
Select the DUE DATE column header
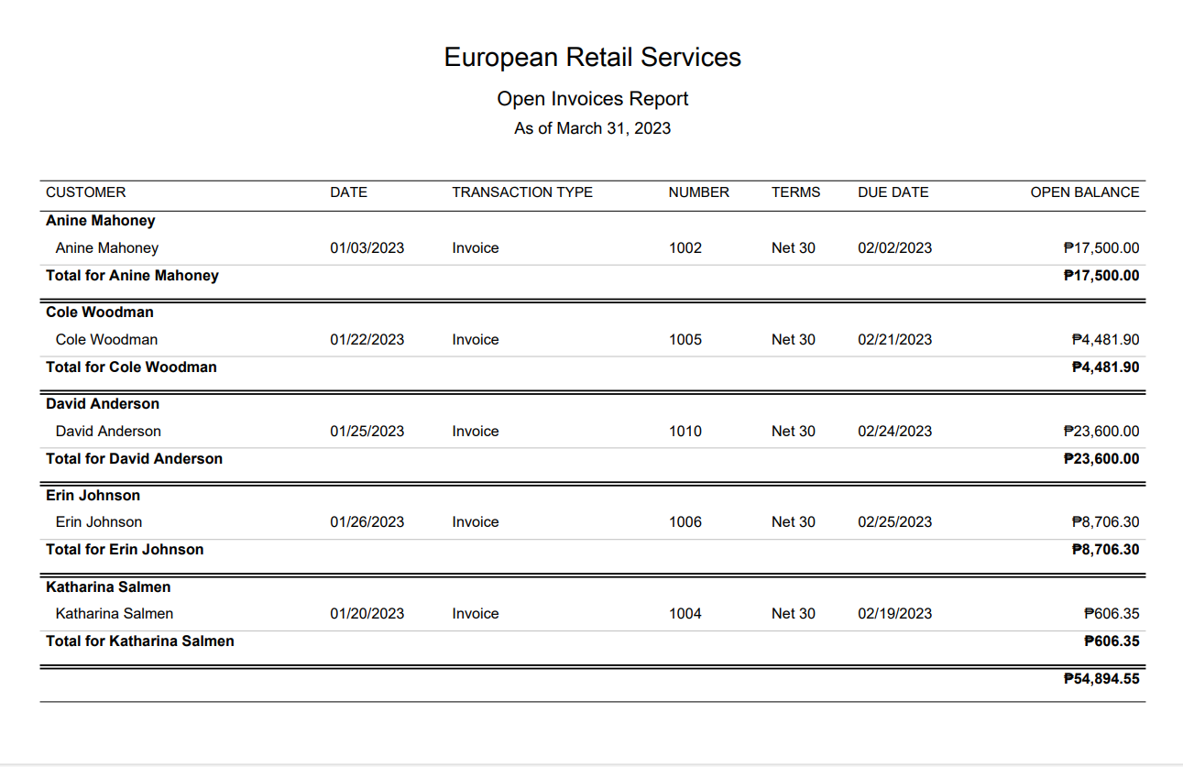tap(893, 192)
